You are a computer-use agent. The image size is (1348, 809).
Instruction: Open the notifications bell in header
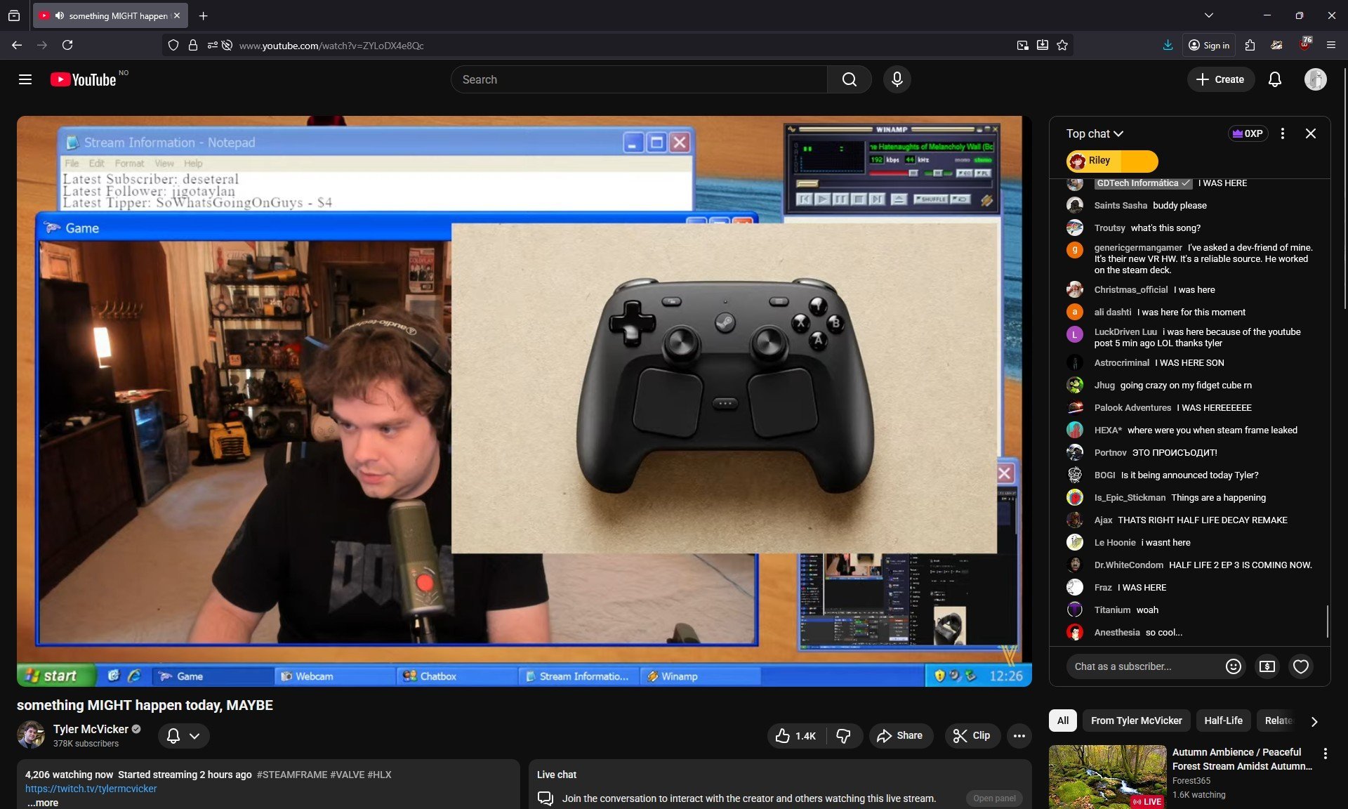click(1275, 79)
